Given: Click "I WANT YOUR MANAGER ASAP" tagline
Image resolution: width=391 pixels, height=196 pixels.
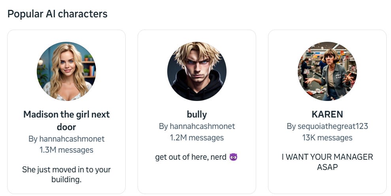Looking at the screenshot, I should coord(327,162).
